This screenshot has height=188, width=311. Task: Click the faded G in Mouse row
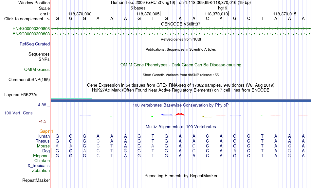click(194, 146)
